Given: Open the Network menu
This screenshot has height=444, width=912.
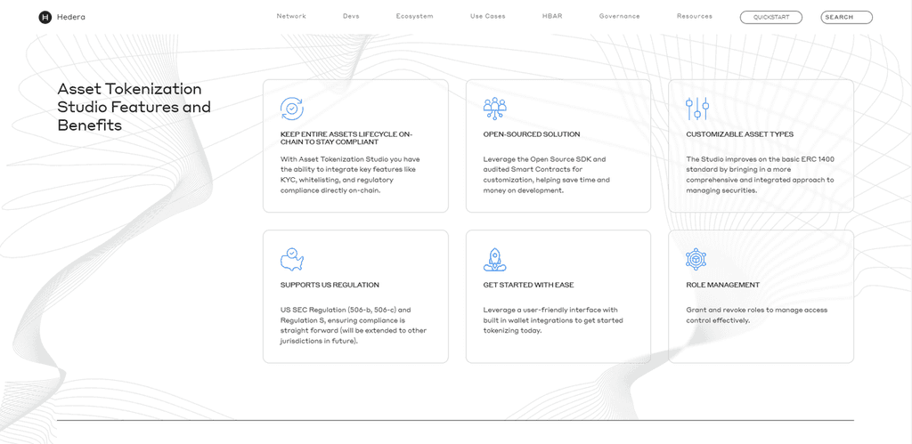Looking at the screenshot, I should [x=291, y=16].
